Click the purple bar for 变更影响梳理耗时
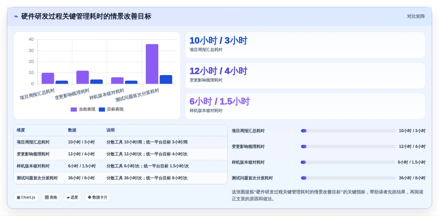The width and height of the screenshot is (439, 216). [x=83, y=77]
